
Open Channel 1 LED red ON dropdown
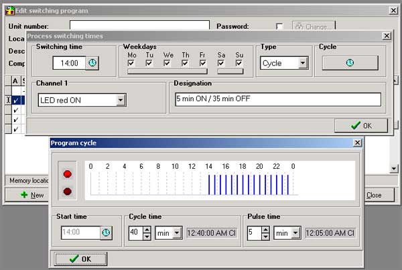(121, 100)
